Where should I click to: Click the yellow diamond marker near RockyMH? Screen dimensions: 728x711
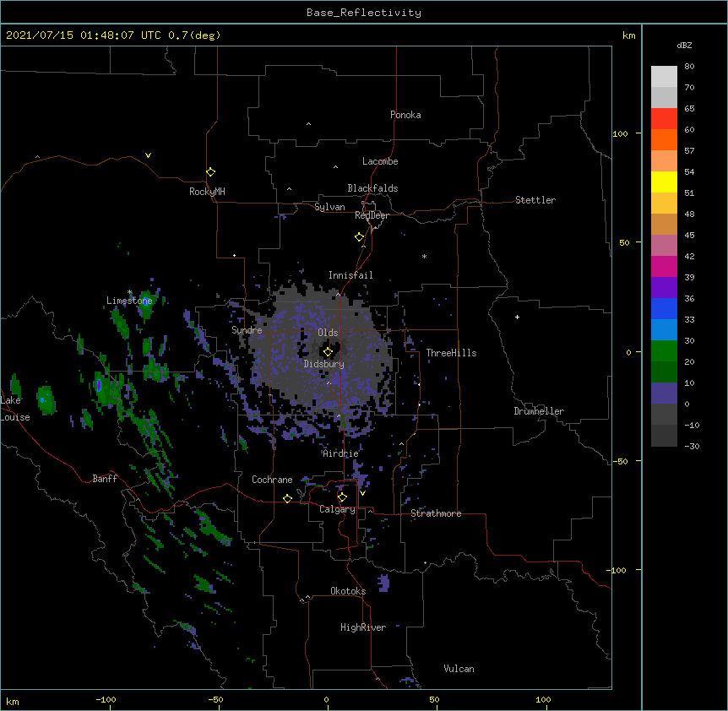coord(210,171)
